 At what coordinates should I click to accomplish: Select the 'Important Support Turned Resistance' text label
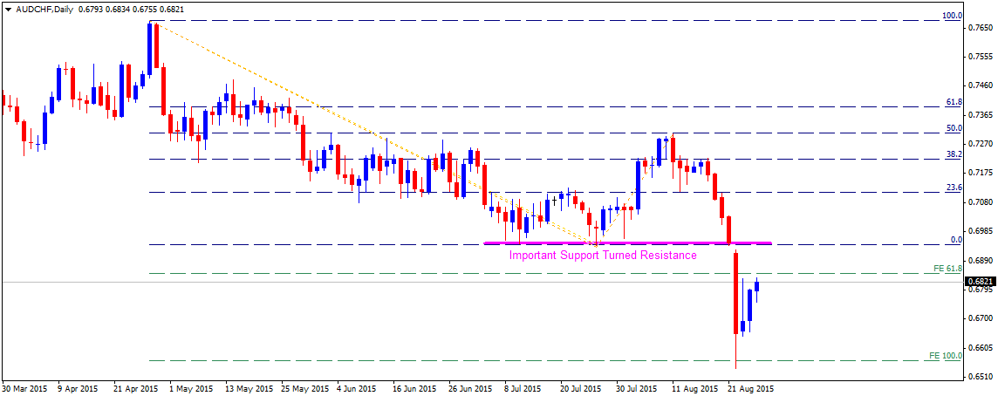pos(601,256)
